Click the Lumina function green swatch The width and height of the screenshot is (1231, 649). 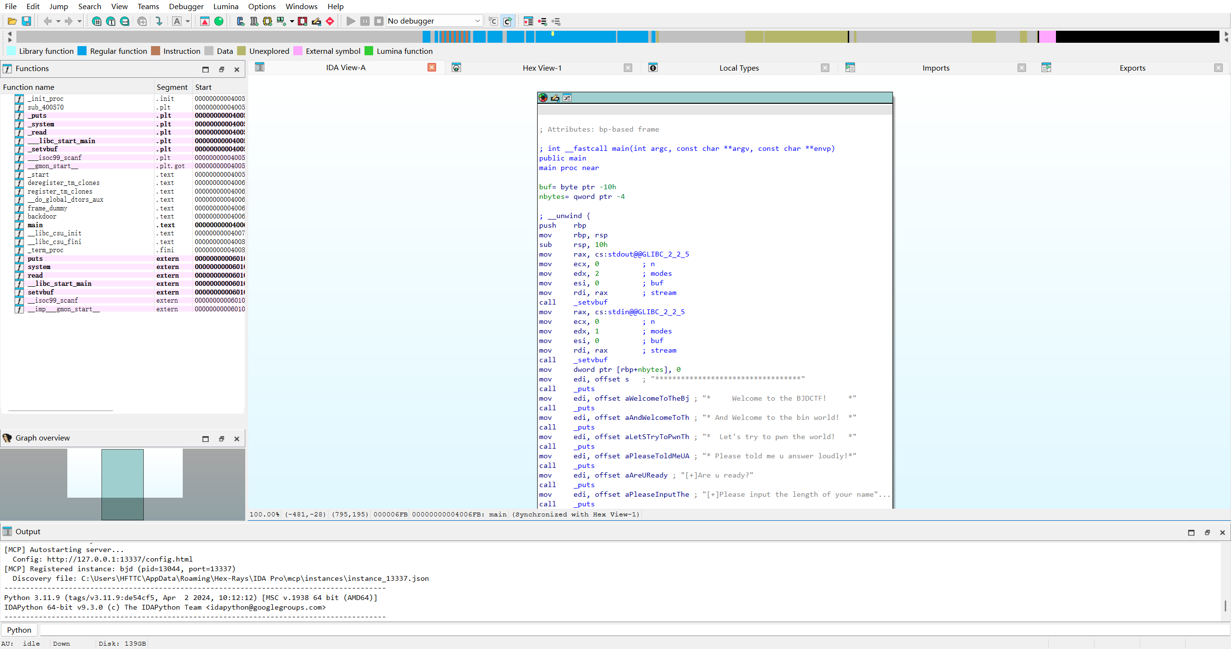[x=369, y=51]
